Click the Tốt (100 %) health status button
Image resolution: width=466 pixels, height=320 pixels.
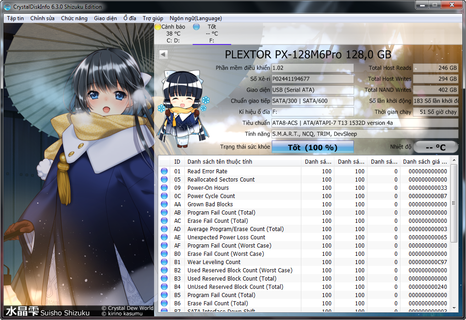click(313, 147)
